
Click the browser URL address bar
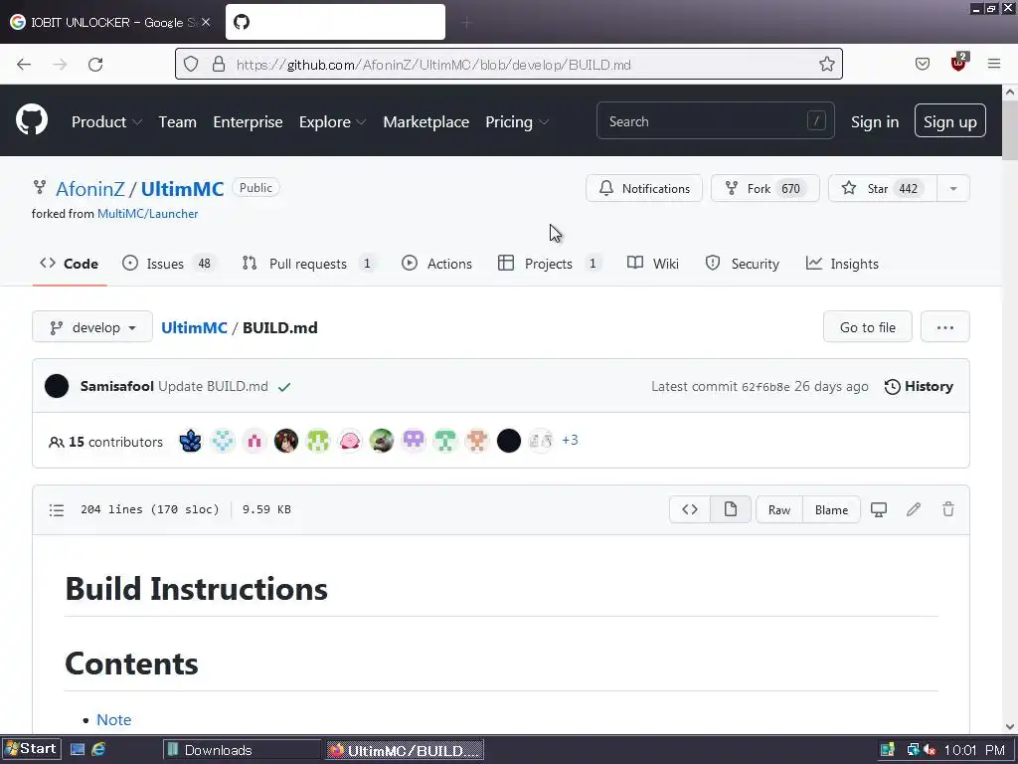coord(509,64)
